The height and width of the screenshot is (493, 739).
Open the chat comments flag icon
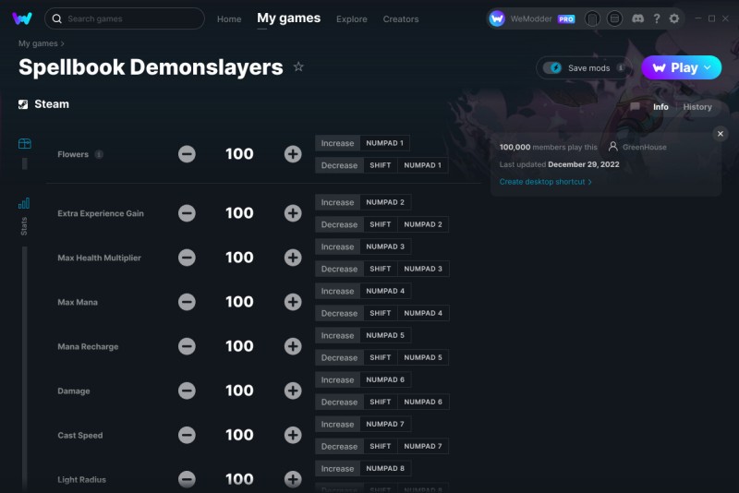[635, 107]
